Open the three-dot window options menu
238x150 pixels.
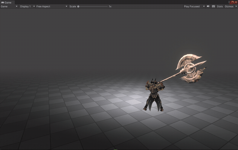229,2
